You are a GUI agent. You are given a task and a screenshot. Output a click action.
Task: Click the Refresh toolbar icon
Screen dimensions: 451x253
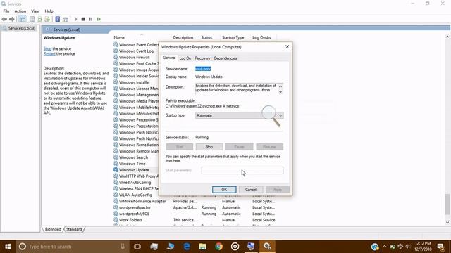pyautogui.click(x=40, y=19)
